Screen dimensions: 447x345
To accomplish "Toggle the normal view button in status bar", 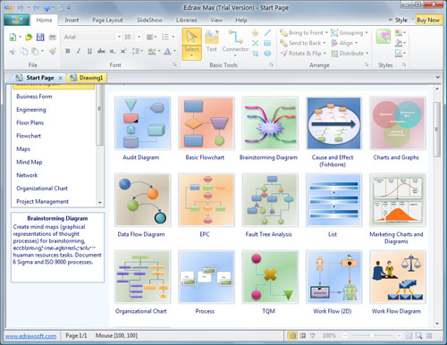I will (292, 336).
